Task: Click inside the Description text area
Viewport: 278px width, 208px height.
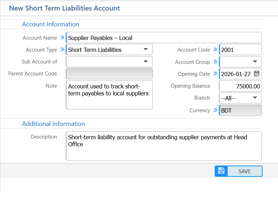Action: 164,146
